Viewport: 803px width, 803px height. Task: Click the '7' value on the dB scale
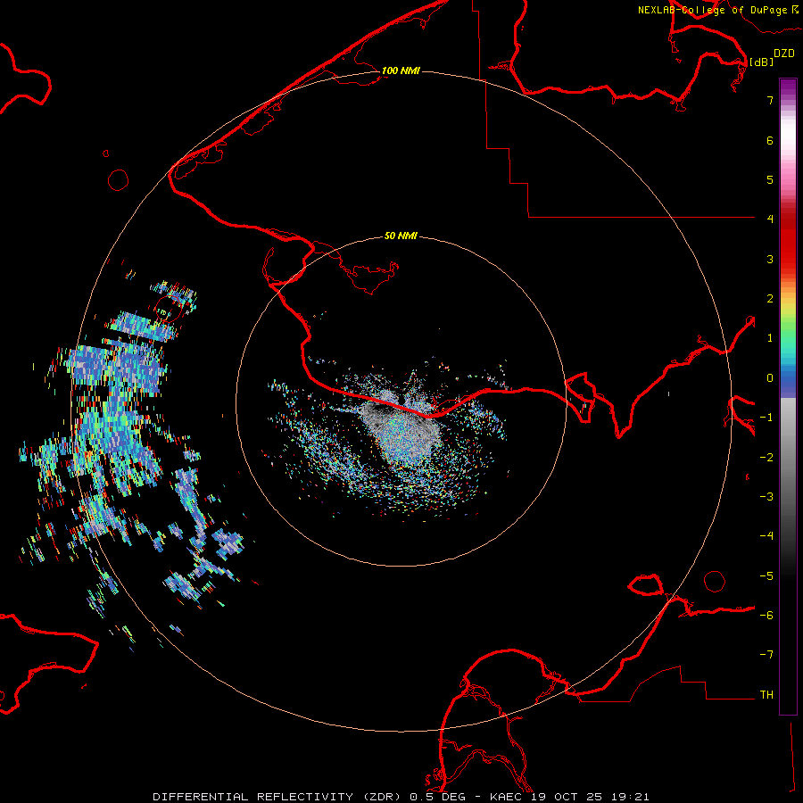coord(770,100)
